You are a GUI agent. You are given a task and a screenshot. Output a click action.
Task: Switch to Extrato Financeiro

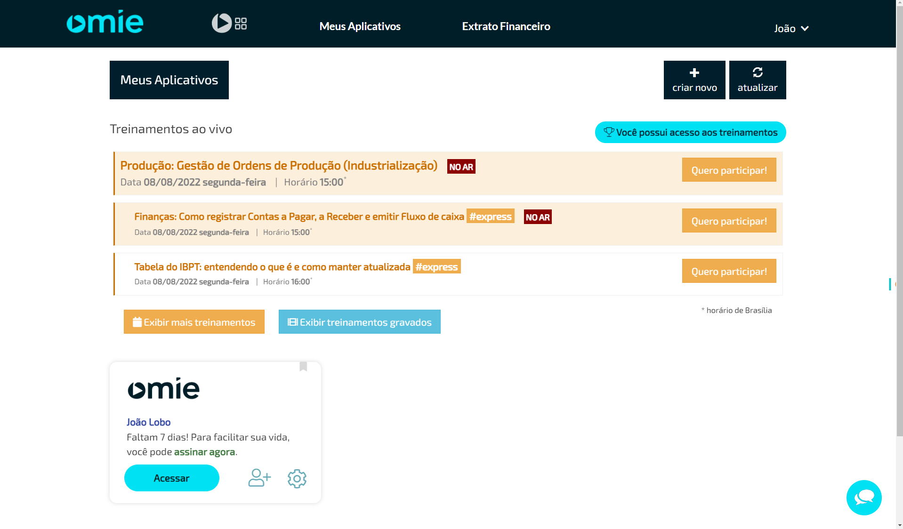(506, 26)
